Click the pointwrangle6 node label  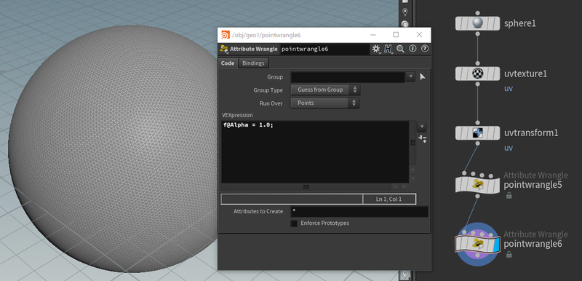tap(533, 245)
